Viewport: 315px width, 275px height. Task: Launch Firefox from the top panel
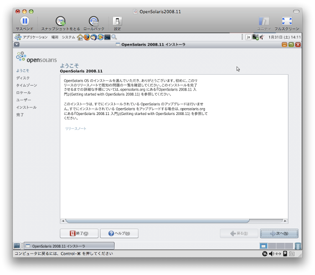87,37
